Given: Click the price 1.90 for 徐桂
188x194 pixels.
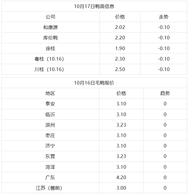Looking at the screenshot, I should (x=120, y=48).
